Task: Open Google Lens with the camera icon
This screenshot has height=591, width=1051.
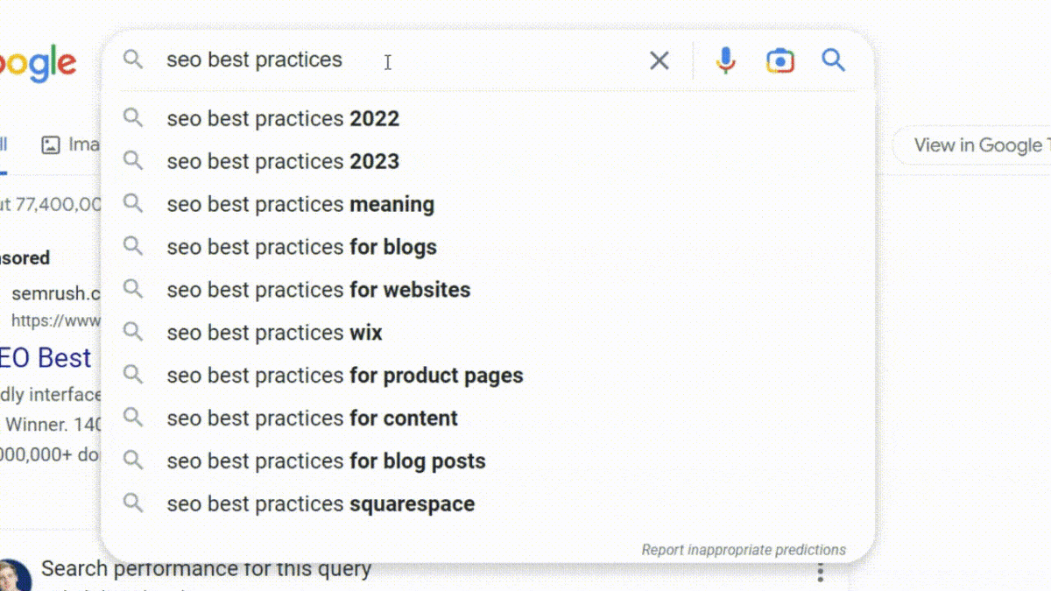Action: 779,60
